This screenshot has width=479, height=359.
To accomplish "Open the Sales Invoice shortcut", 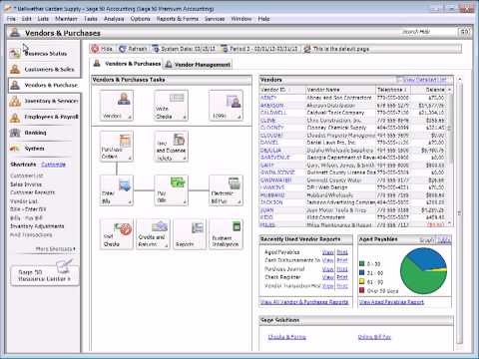I will pyautogui.click(x=26, y=184).
